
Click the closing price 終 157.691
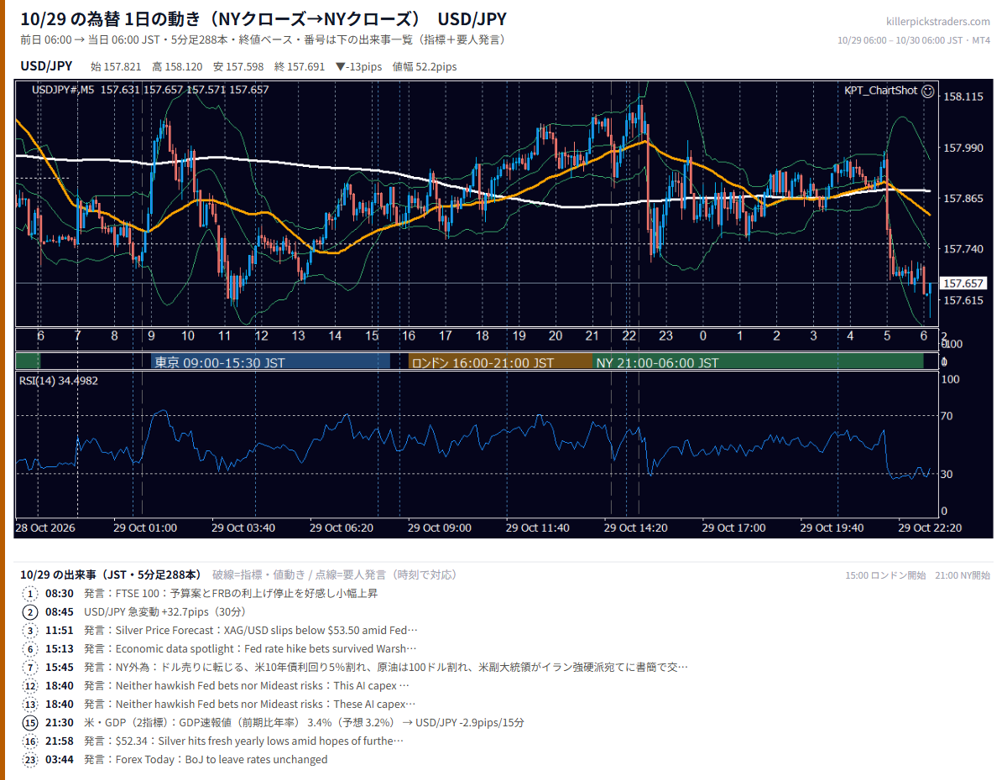click(x=300, y=66)
